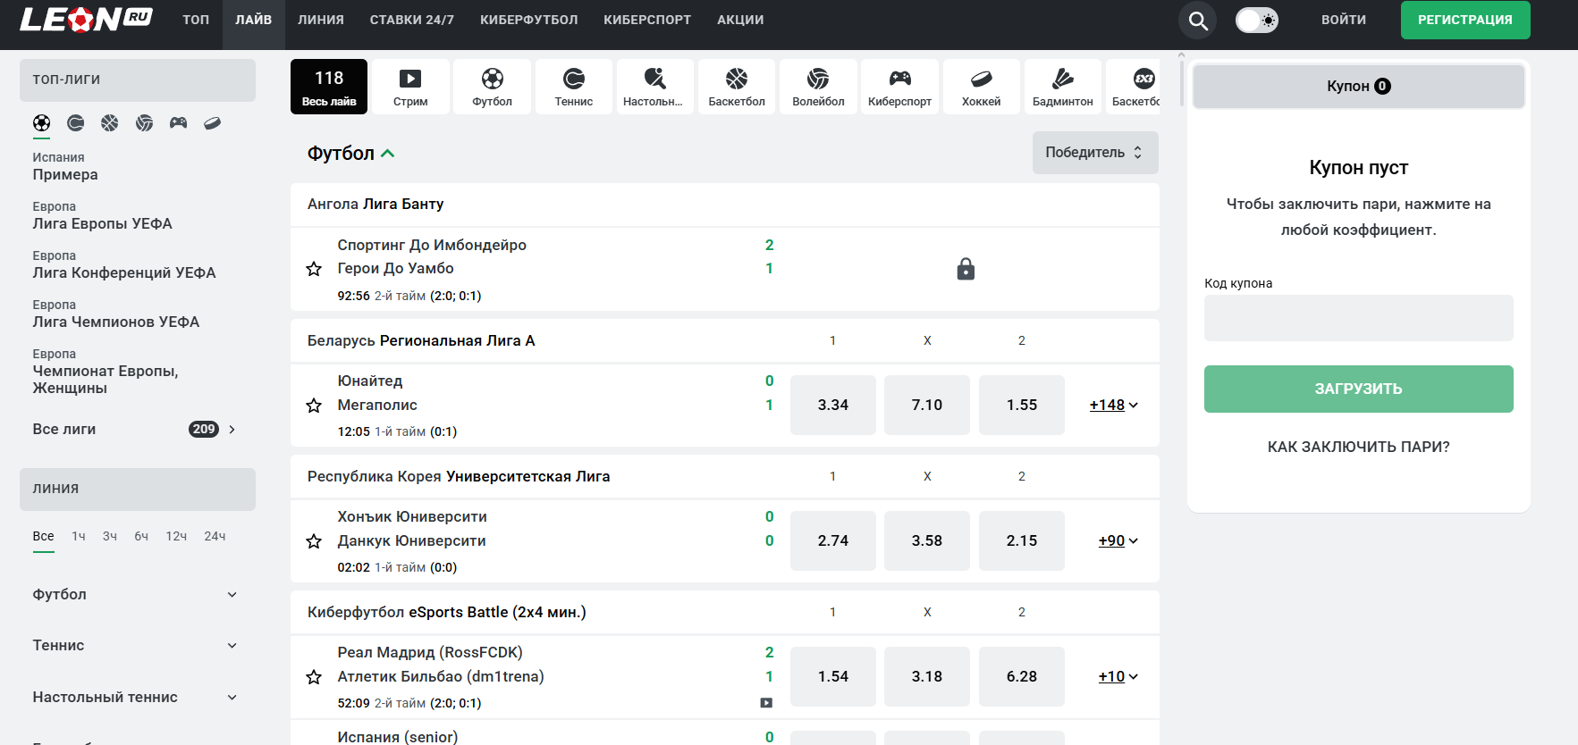Image resolution: width=1578 pixels, height=745 pixels.
Task: Filter top leagues by hockey icon
Action: pyautogui.click(x=212, y=123)
